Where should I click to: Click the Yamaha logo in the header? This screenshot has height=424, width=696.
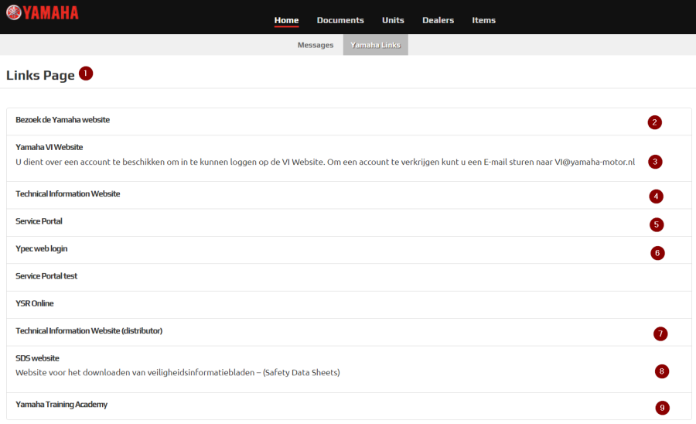(x=43, y=13)
